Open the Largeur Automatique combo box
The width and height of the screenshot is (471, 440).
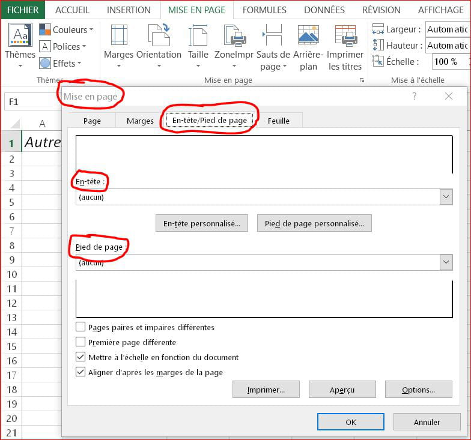448,29
